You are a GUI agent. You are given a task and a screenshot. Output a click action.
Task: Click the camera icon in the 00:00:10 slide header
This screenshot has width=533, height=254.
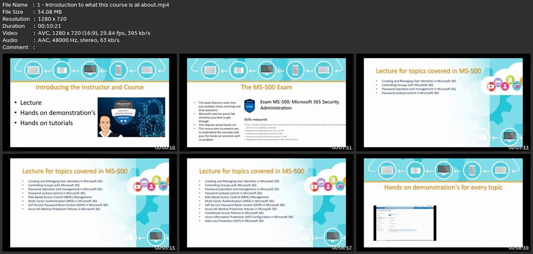point(62,70)
